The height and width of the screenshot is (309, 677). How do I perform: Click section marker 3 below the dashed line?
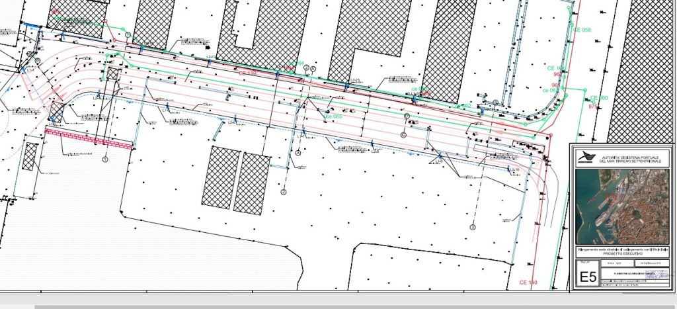click(x=473, y=227)
